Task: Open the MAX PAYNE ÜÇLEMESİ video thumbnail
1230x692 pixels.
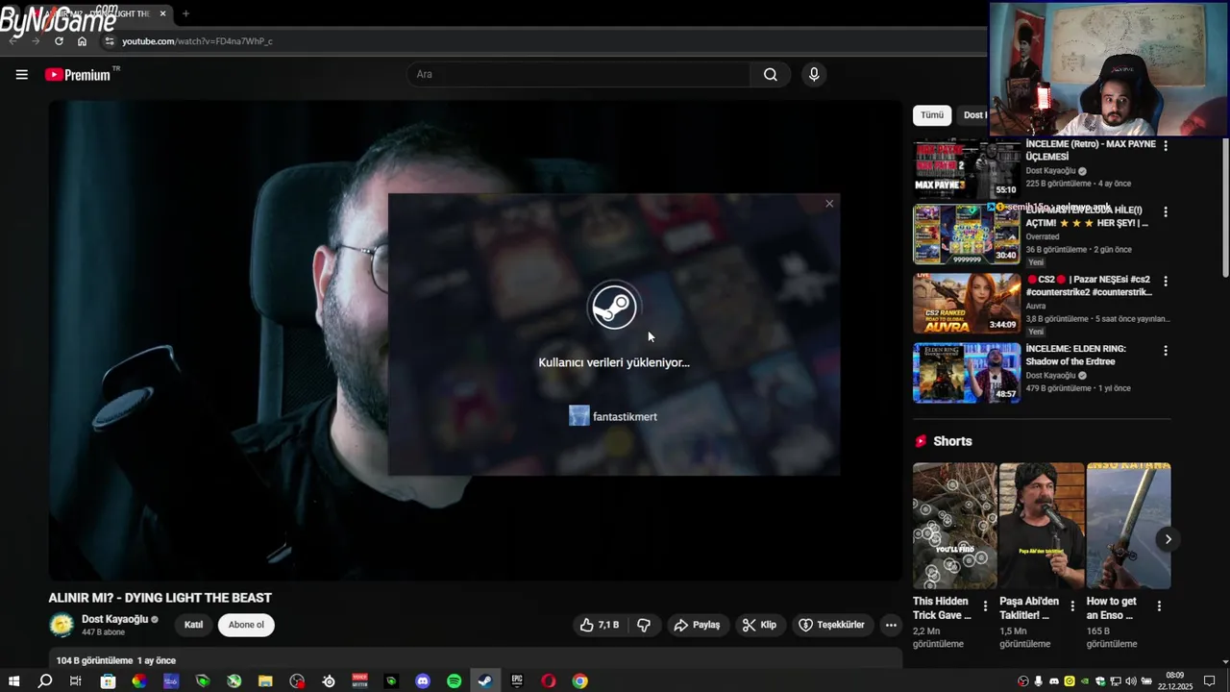Action: 966,168
